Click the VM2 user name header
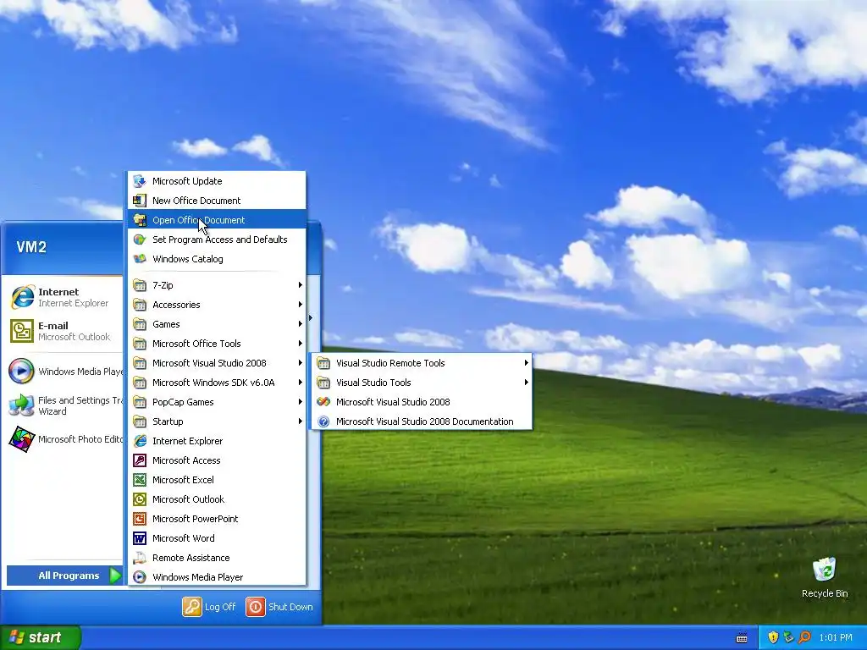Viewport: 867px width, 650px height. click(x=31, y=246)
